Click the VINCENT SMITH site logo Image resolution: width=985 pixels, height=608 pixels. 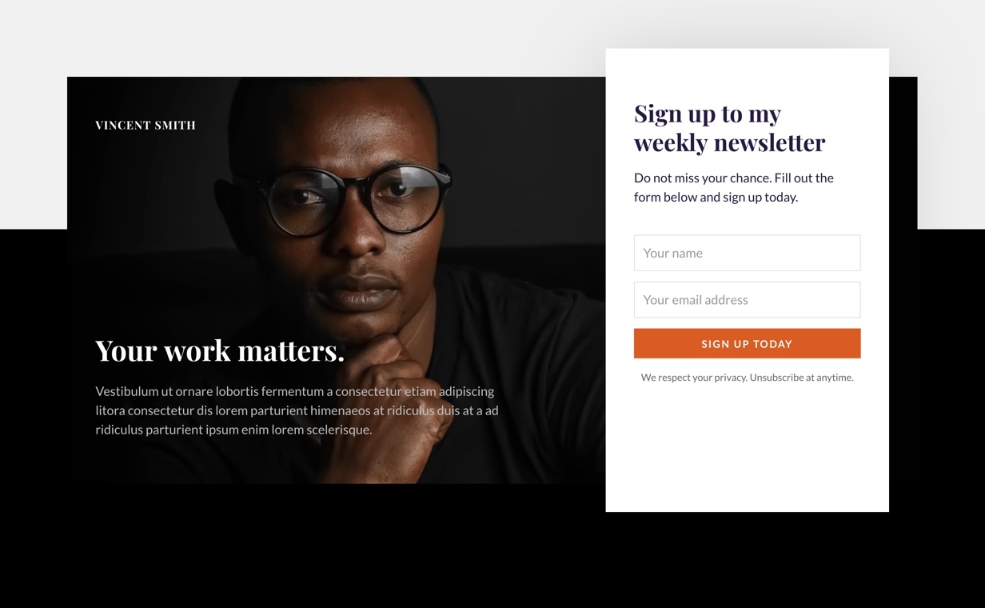[x=146, y=125]
